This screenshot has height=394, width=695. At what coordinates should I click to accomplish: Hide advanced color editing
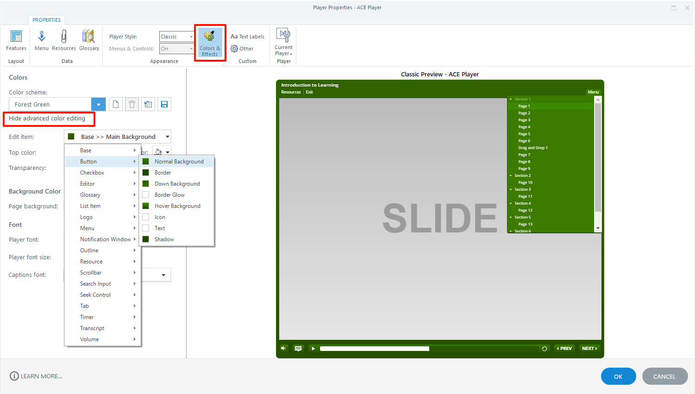point(48,119)
